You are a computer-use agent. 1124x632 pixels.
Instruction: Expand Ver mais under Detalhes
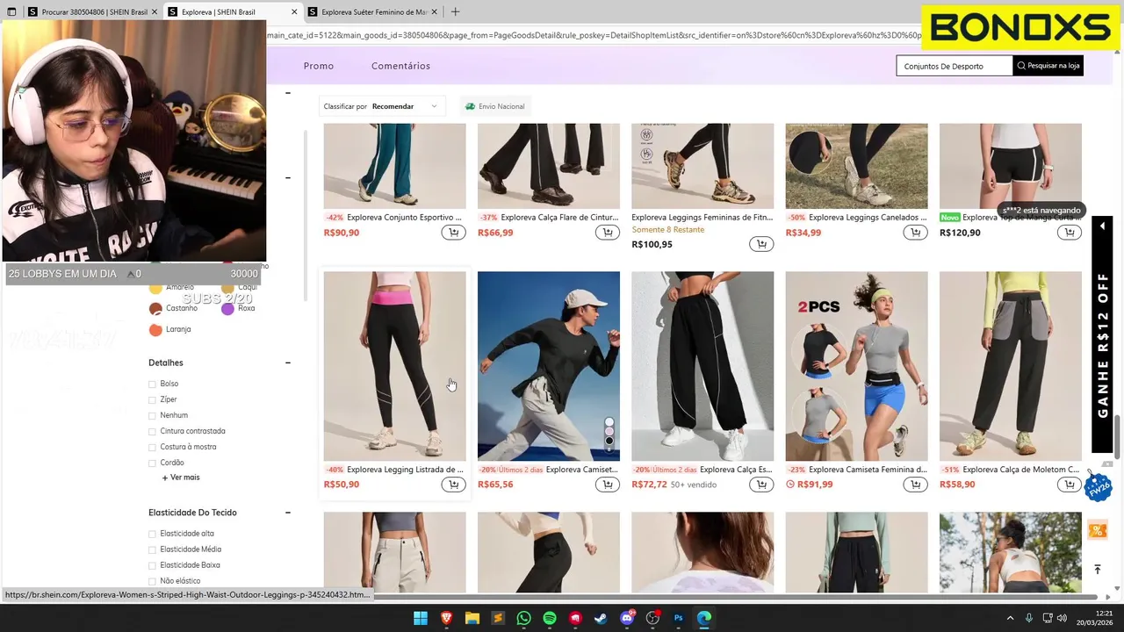(x=181, y=478)
